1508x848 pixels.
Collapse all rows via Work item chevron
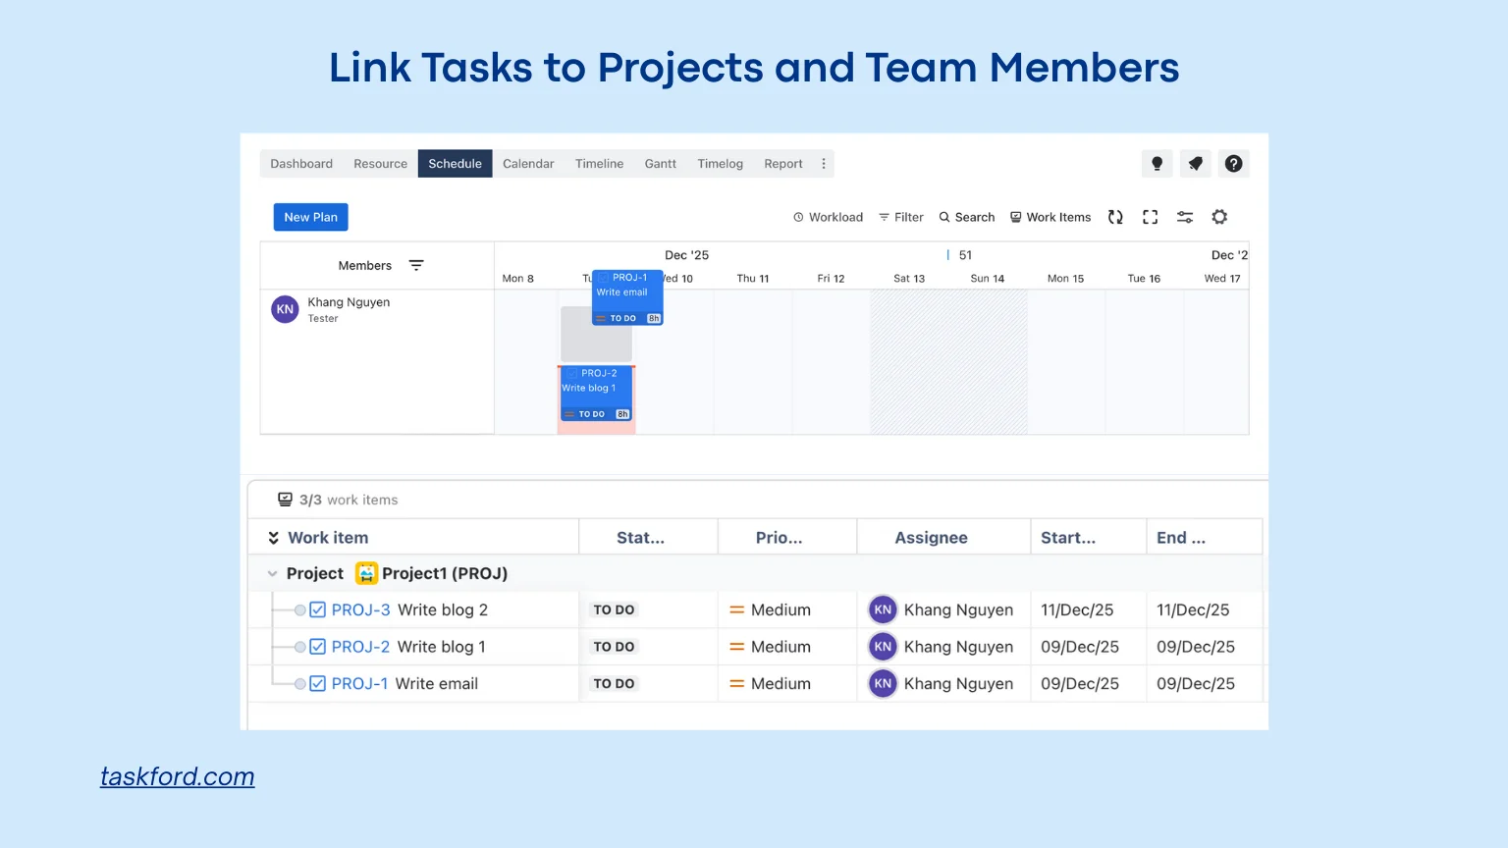point(274,538)
